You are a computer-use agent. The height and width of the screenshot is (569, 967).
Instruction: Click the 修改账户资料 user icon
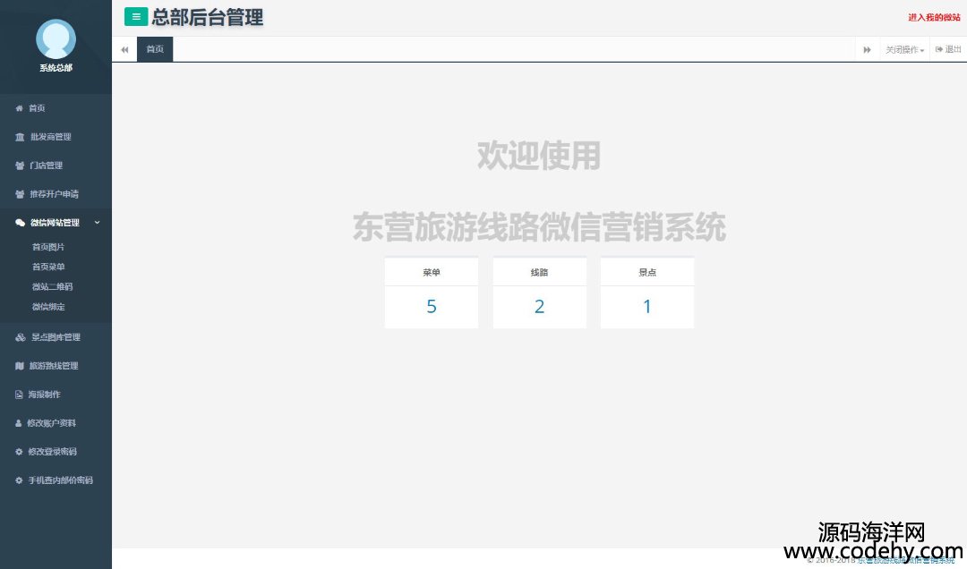click(19, 423)
